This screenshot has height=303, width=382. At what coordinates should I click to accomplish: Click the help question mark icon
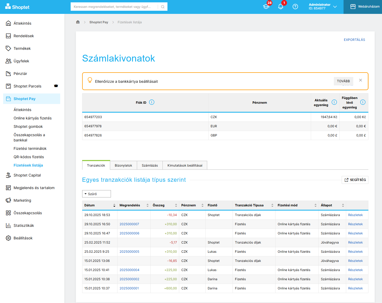click(295, 7)
